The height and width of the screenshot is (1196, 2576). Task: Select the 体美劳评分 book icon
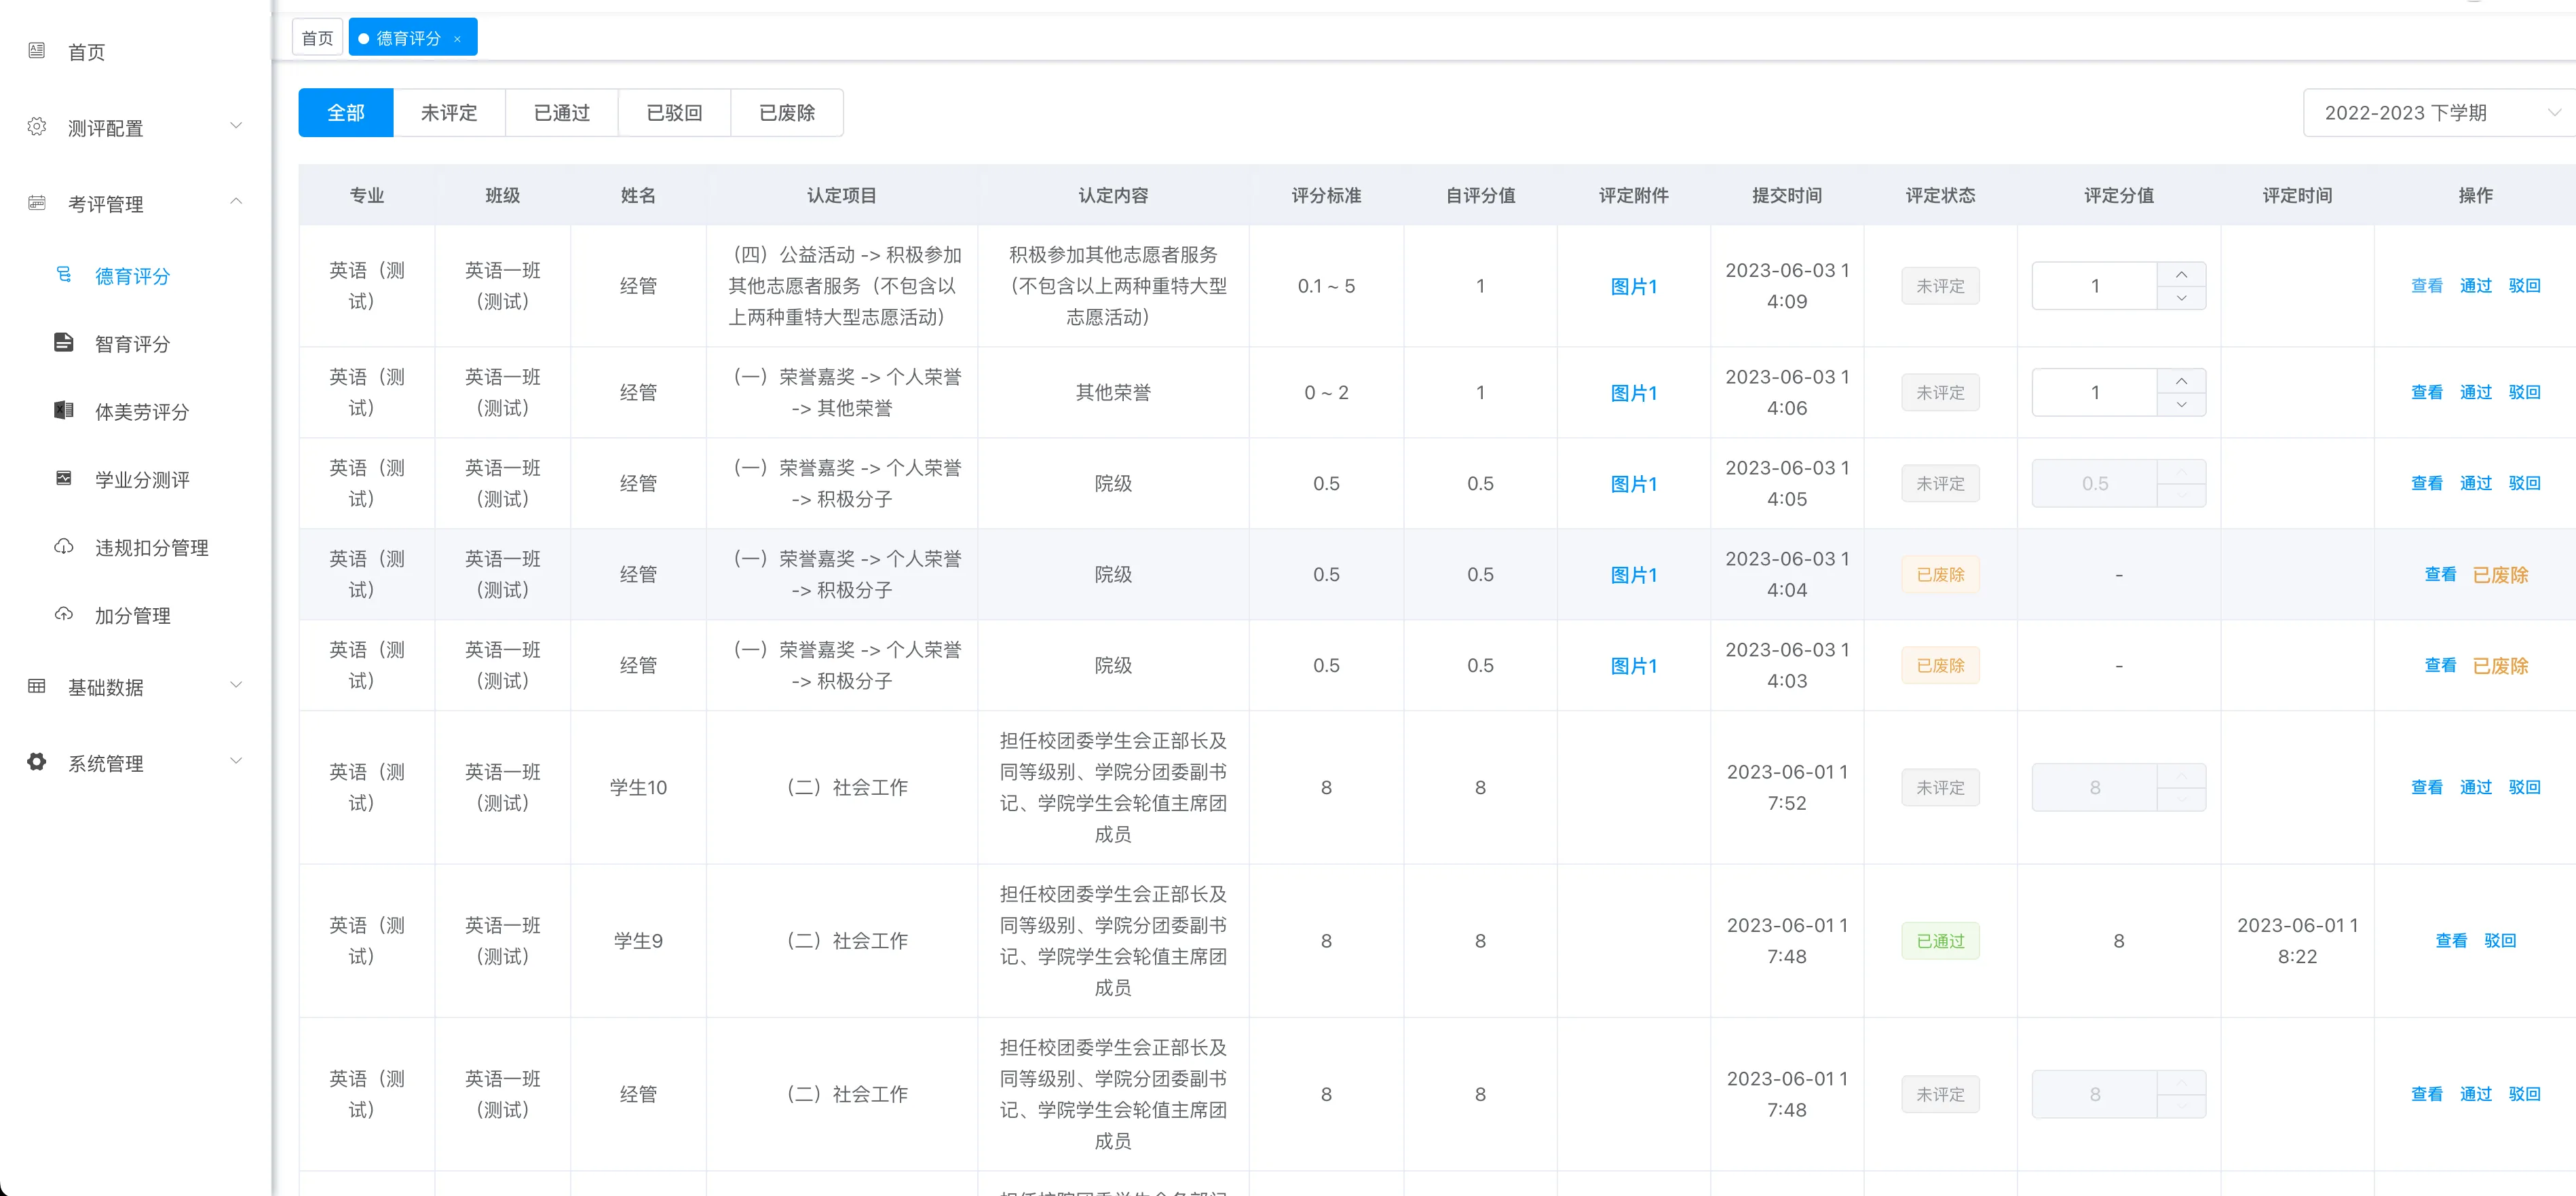click(x=64, y=410)
